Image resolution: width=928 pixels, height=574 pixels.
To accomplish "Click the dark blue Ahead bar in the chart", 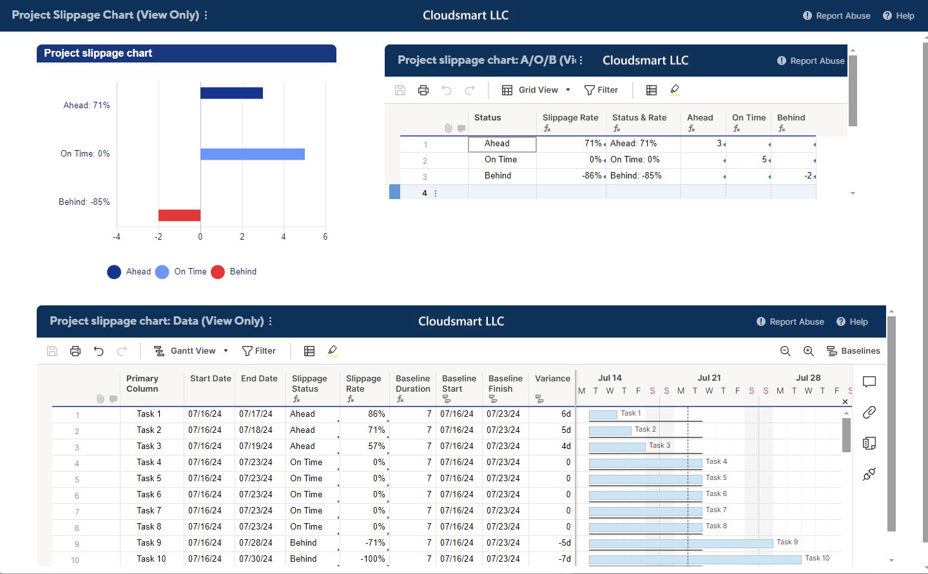I will pyautogui.click(x=231, y=93).
